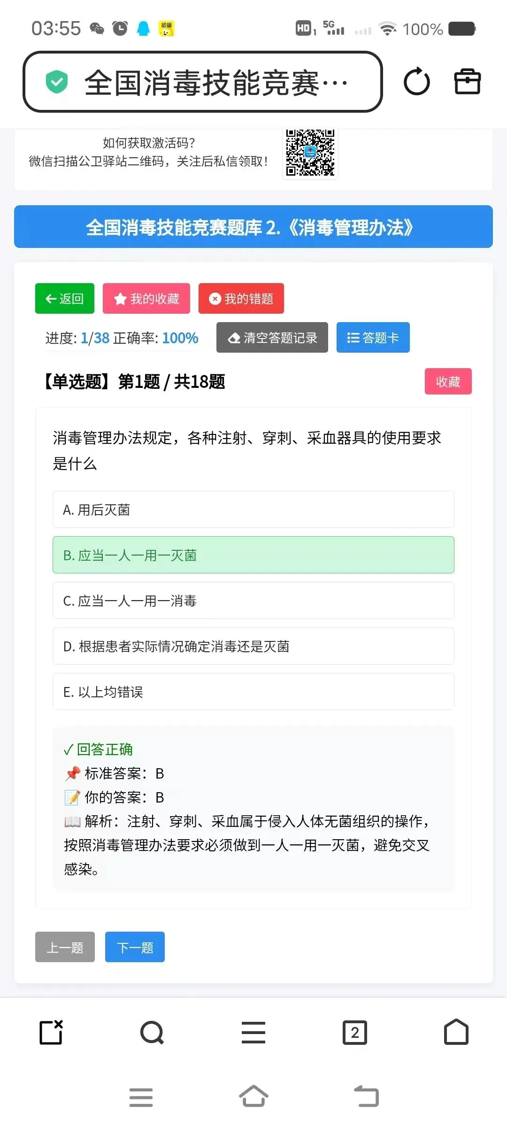The width and height of the screenshot is (507, 1127).
Task: Open 我的错题 wrong answers list
Action: pyautogui.click(x=241, y=299)
